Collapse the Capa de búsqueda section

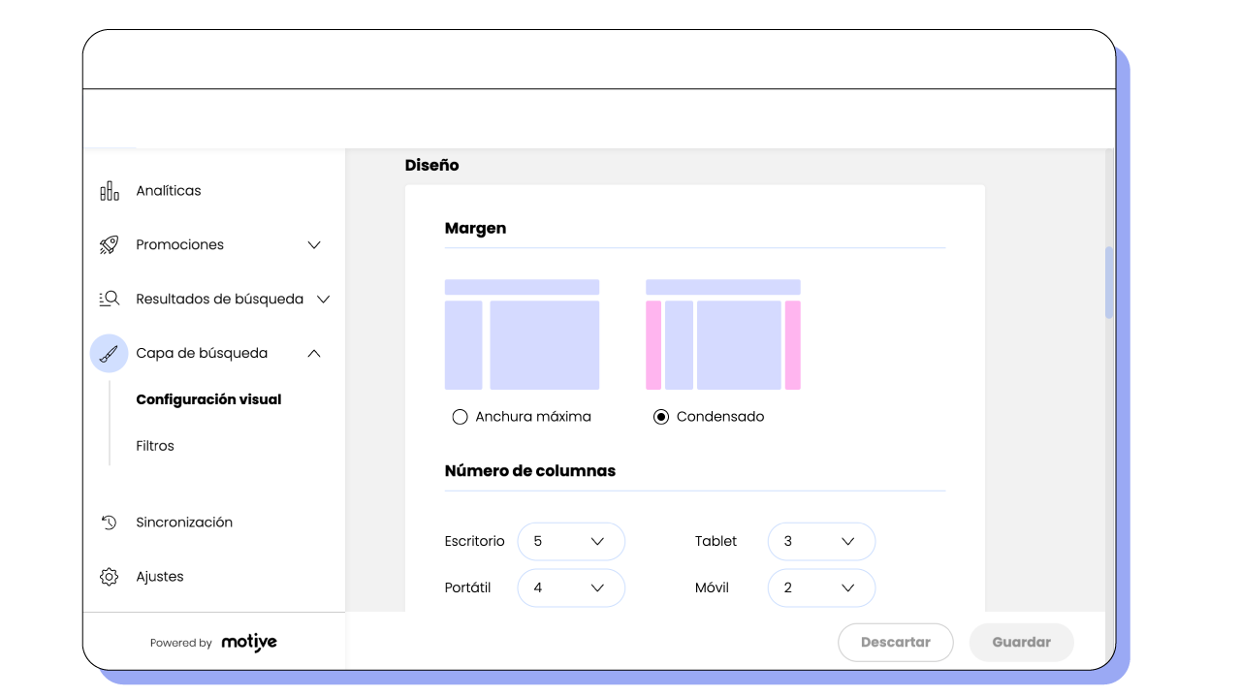pyautogui.click(x=313, y=353)
